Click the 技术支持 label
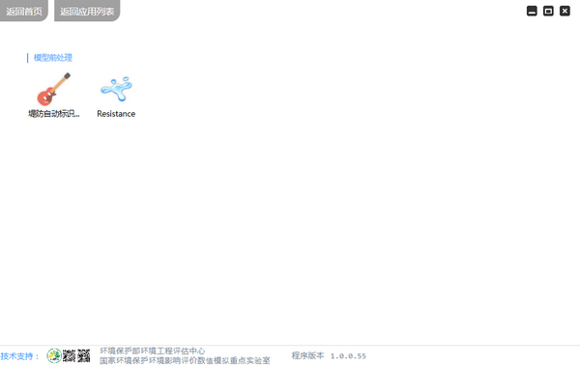 click(19, 356)
